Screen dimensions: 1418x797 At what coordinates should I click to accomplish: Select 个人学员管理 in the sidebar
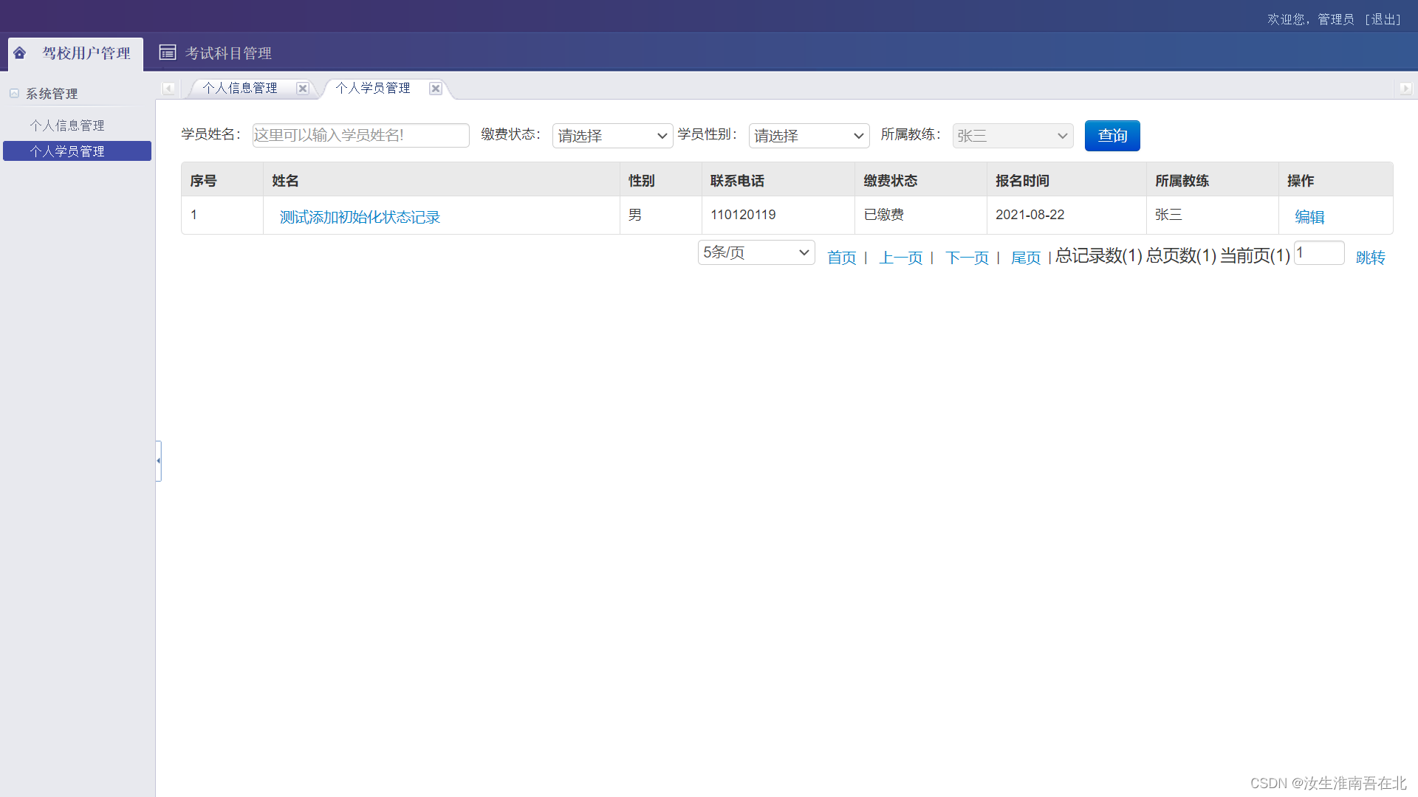[x=77, y=151]
